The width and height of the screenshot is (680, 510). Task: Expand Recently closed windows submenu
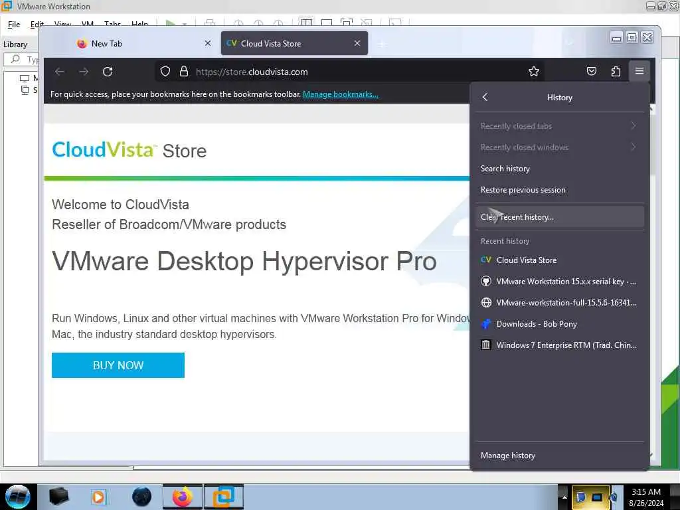[x=559, y=147]
